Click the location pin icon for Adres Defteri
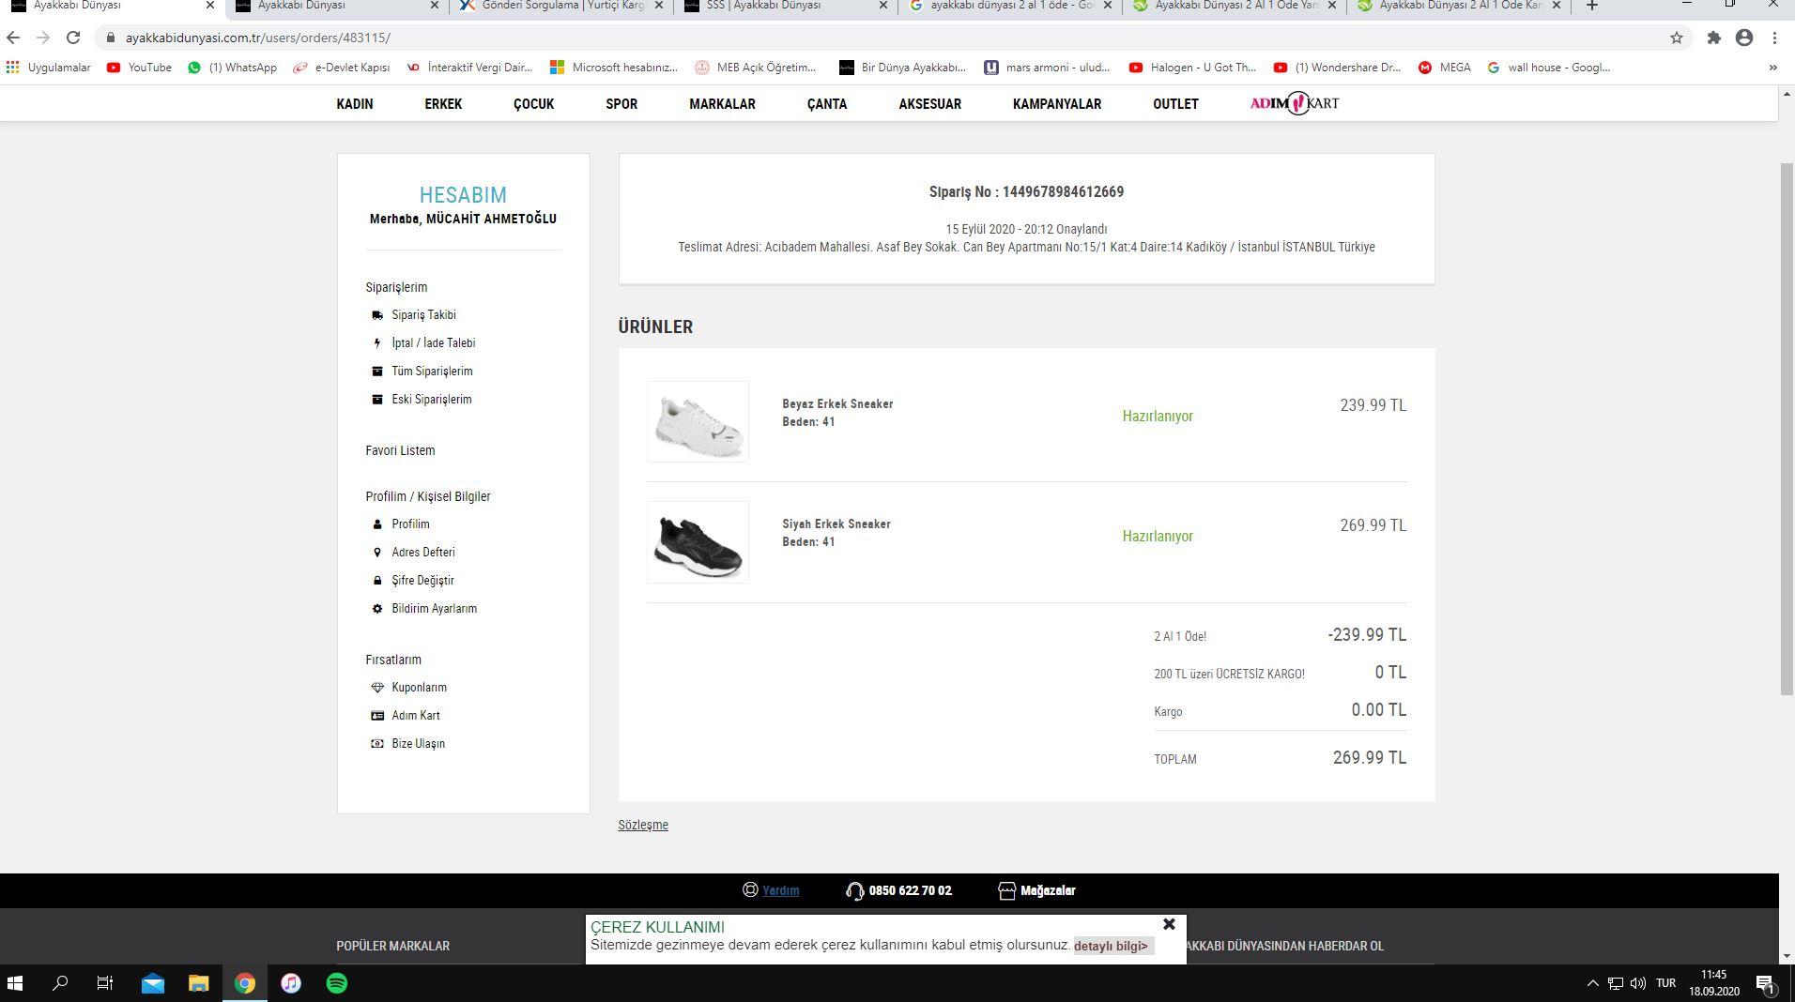This screenshot has width=1795, height=1002. point(377,553)
